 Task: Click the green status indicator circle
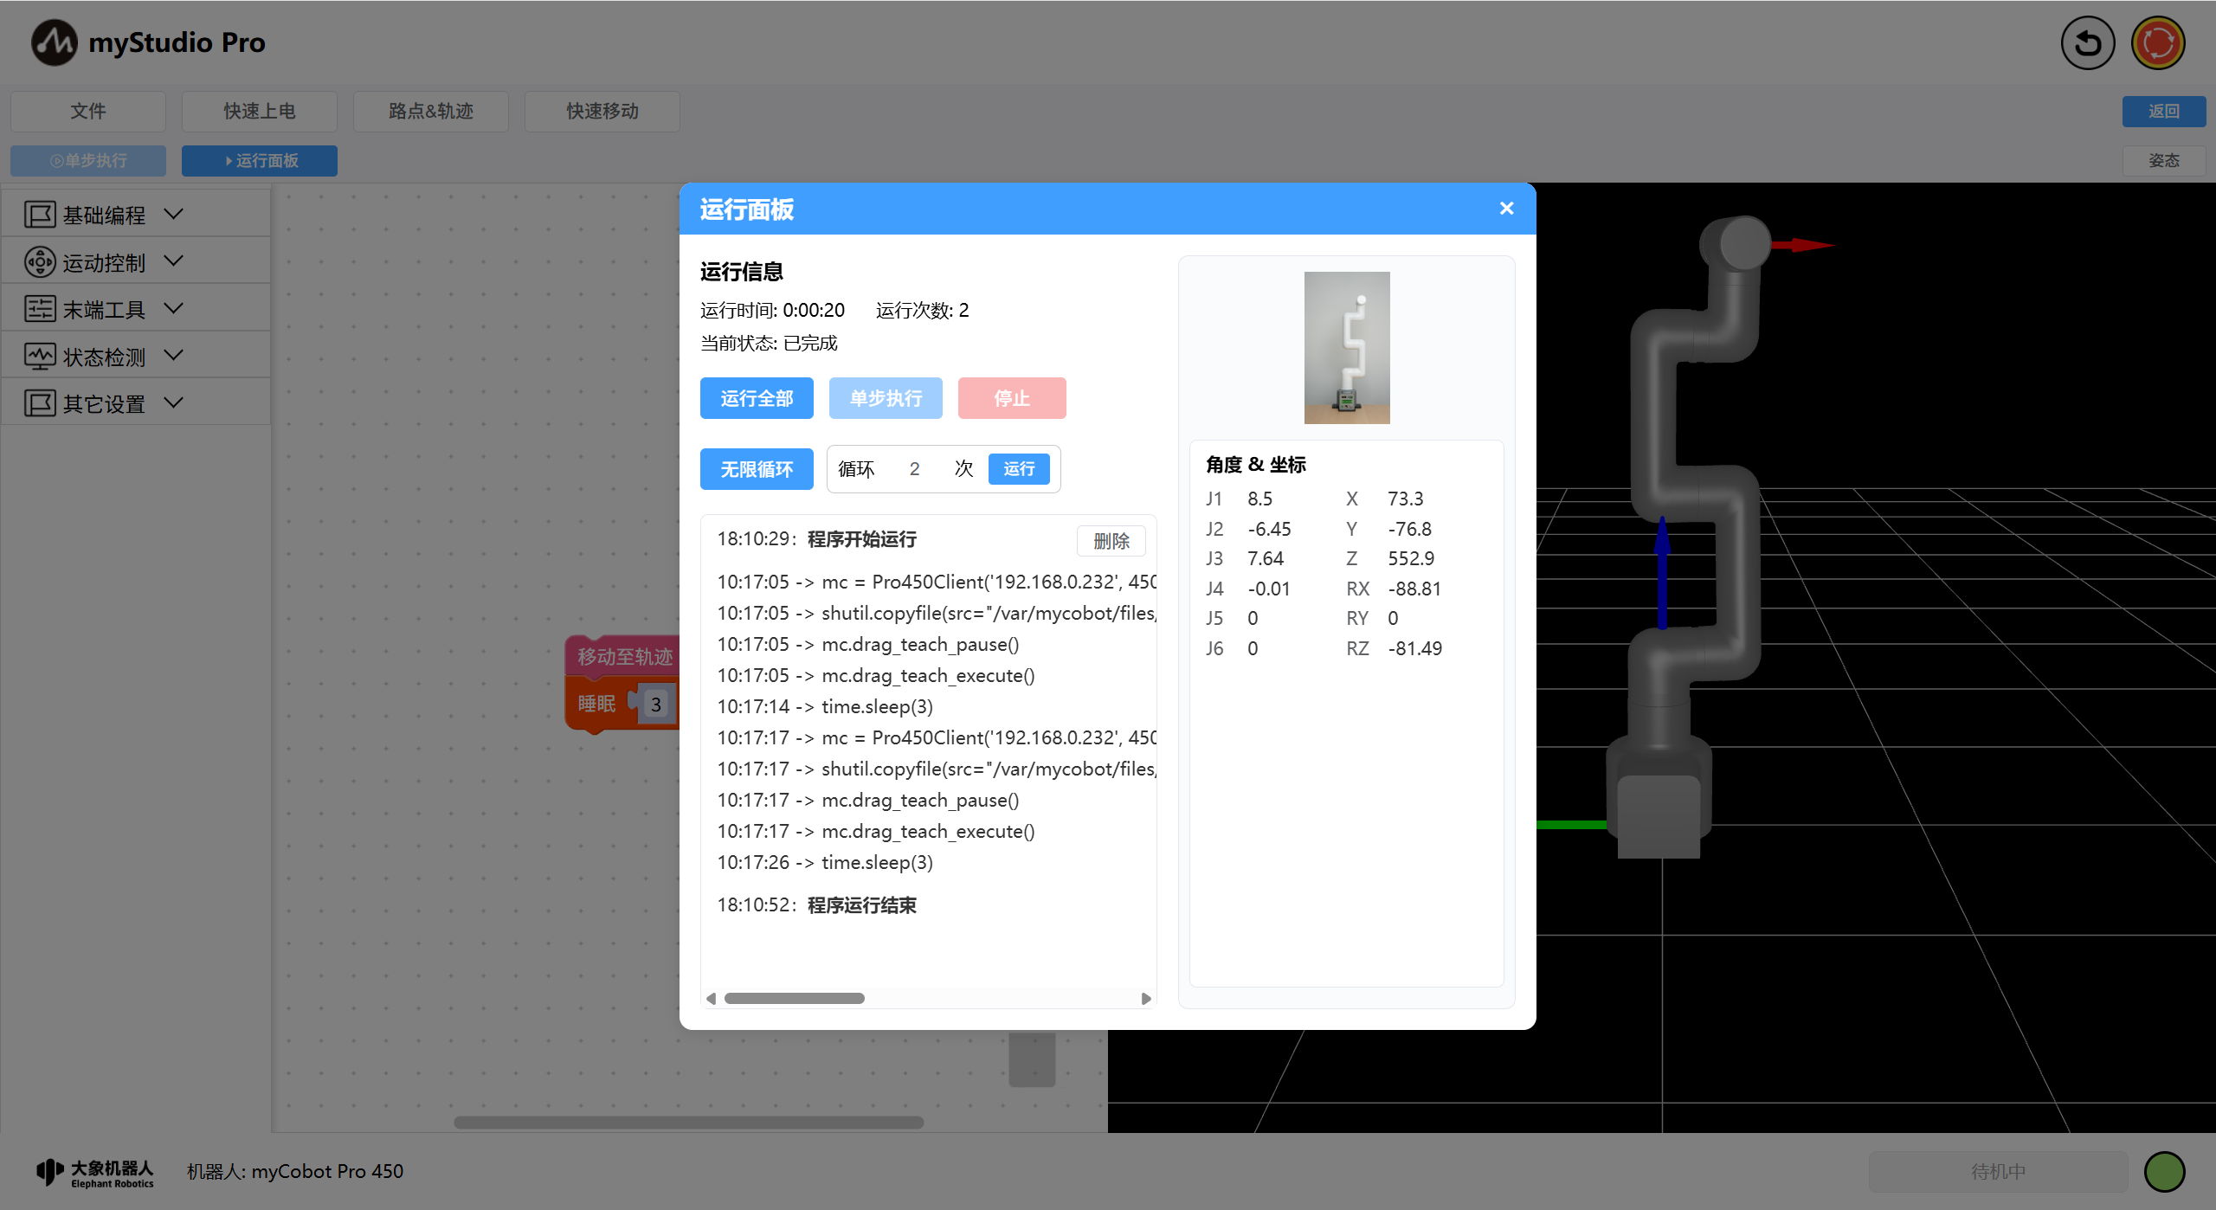click(2164, 1171)
